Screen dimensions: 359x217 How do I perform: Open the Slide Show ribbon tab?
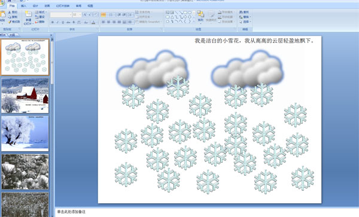tap(63, 6)
